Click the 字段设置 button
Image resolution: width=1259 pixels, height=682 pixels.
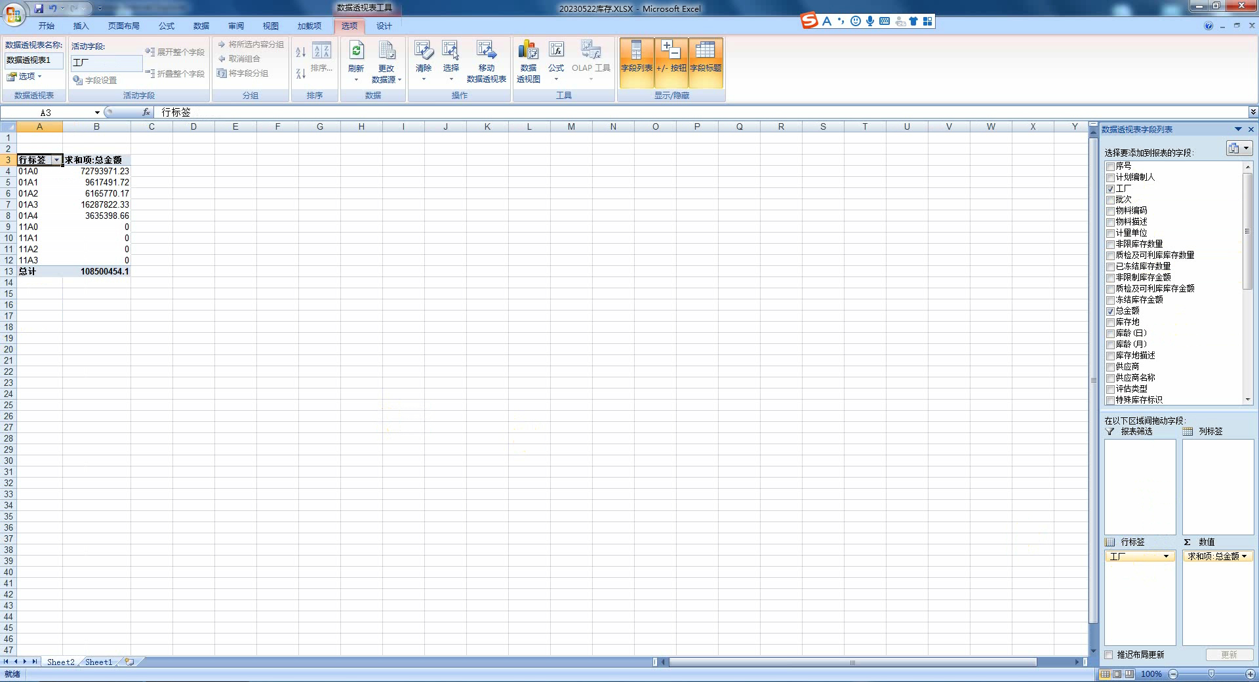point(95,81)
